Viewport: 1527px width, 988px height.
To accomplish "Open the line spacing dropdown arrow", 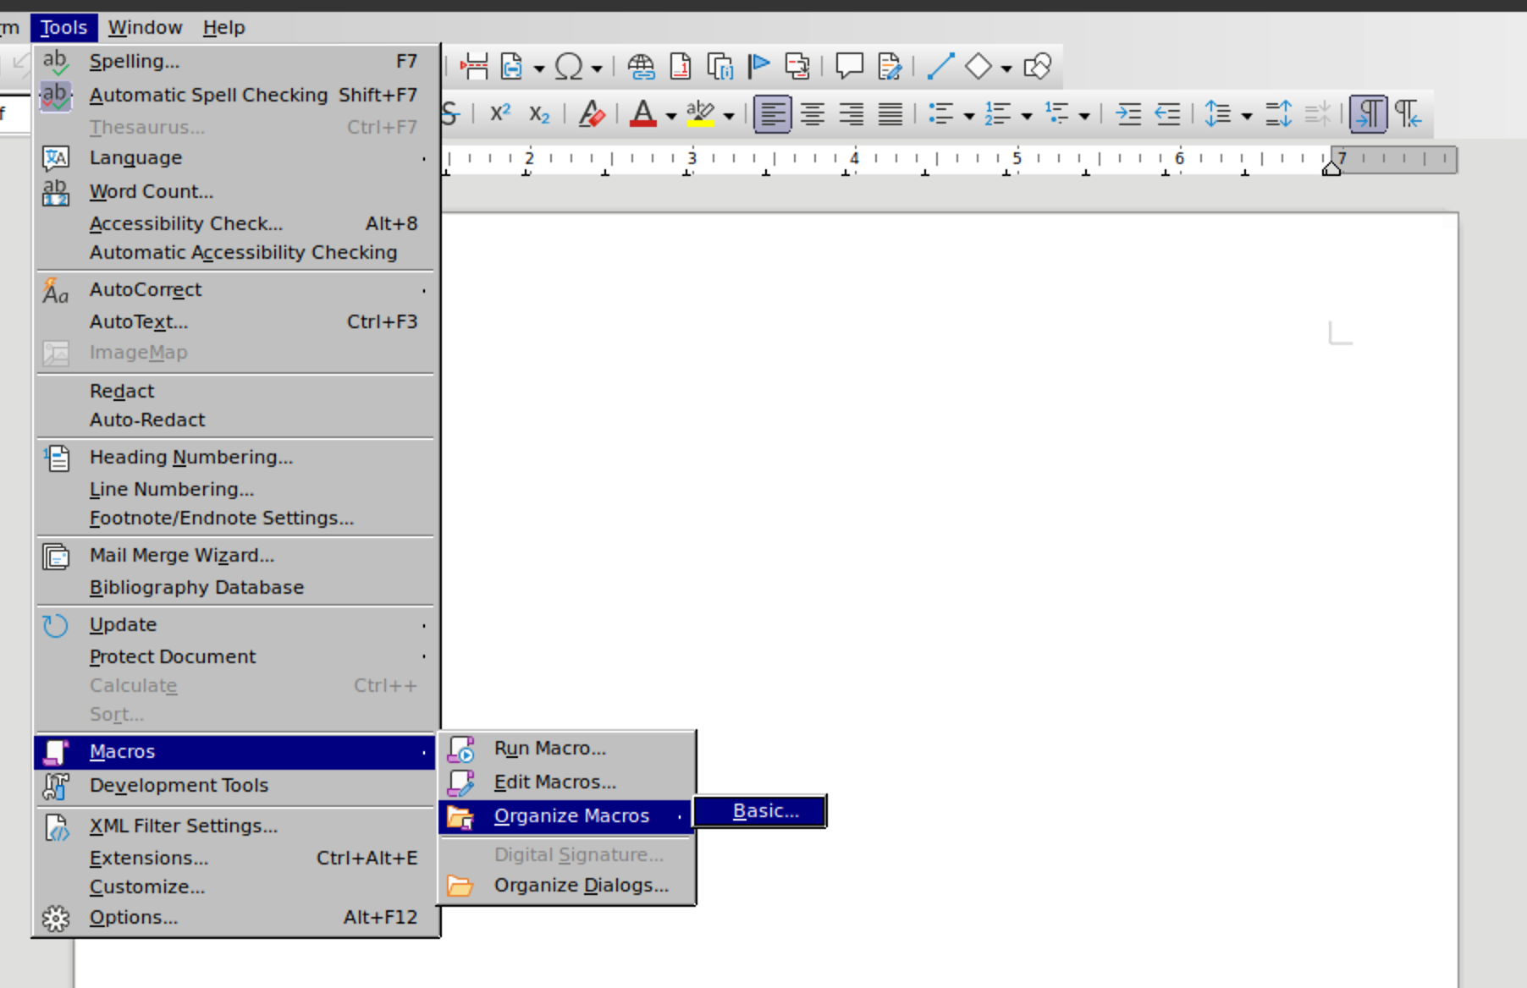I will 1247,115.
